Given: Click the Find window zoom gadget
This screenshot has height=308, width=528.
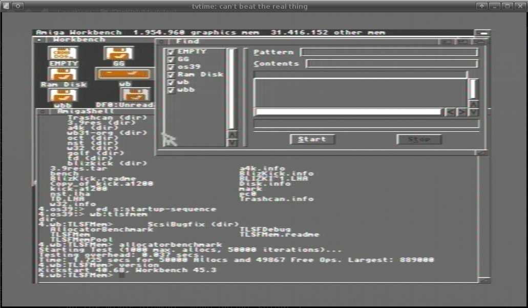Looking at the screenshot, I should pos(462,42).
